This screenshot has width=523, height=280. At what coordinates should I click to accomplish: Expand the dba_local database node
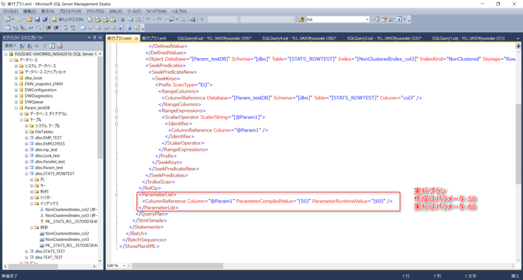(16, 78)
